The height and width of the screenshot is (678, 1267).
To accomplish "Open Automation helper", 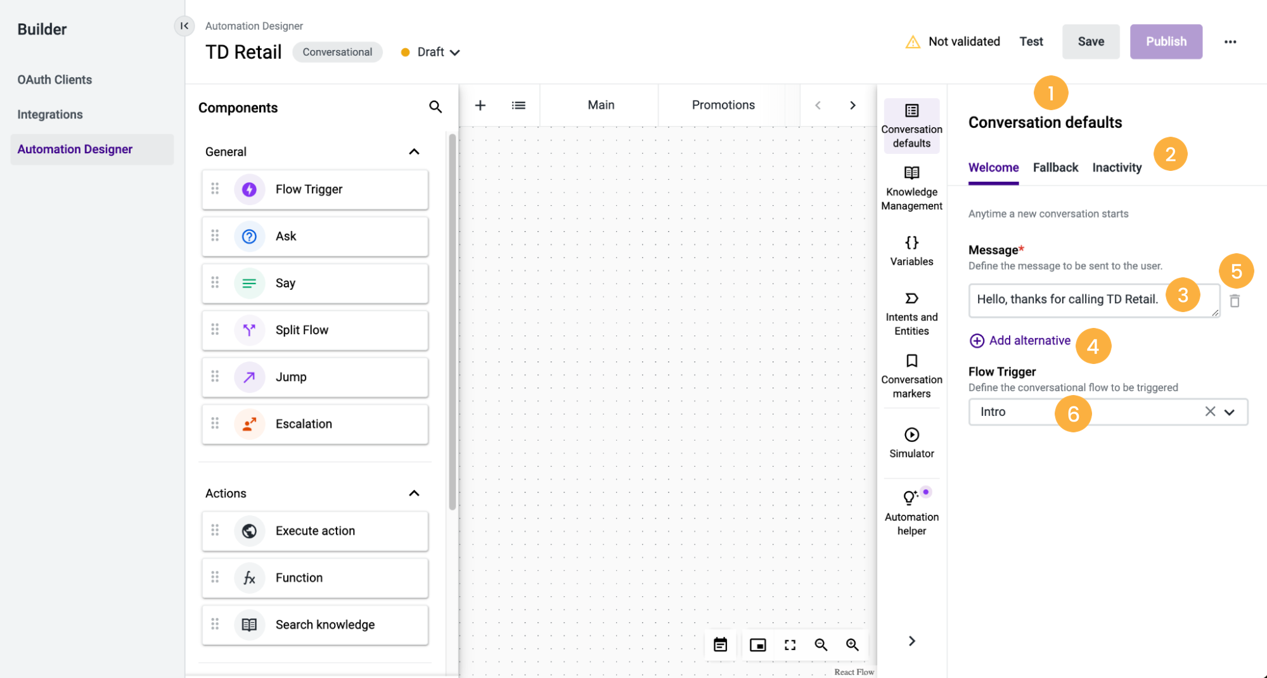I will [x=911, y=513].
